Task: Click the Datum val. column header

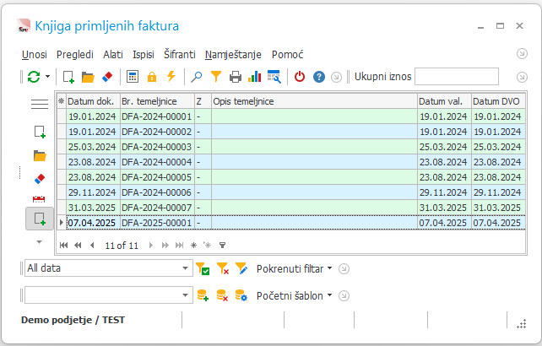Action: click(x=444, y=101)
